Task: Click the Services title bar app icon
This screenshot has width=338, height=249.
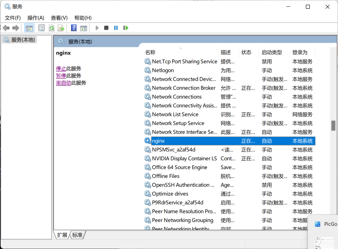Action: click(x=7, y=6)
